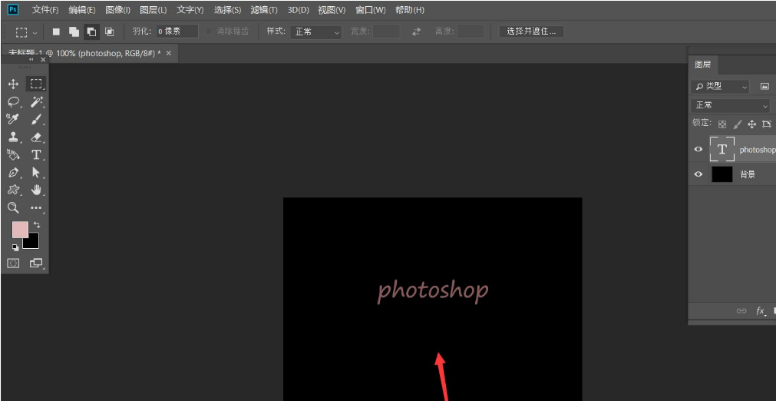Viewport: 776px width, 401px height.
Task: Open the 图像(I) menu
Action: click(117, 10)
